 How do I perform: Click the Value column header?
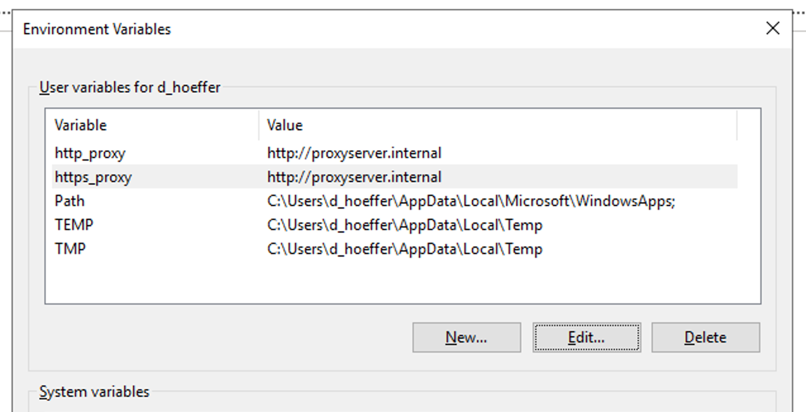[x=285, y=125]
